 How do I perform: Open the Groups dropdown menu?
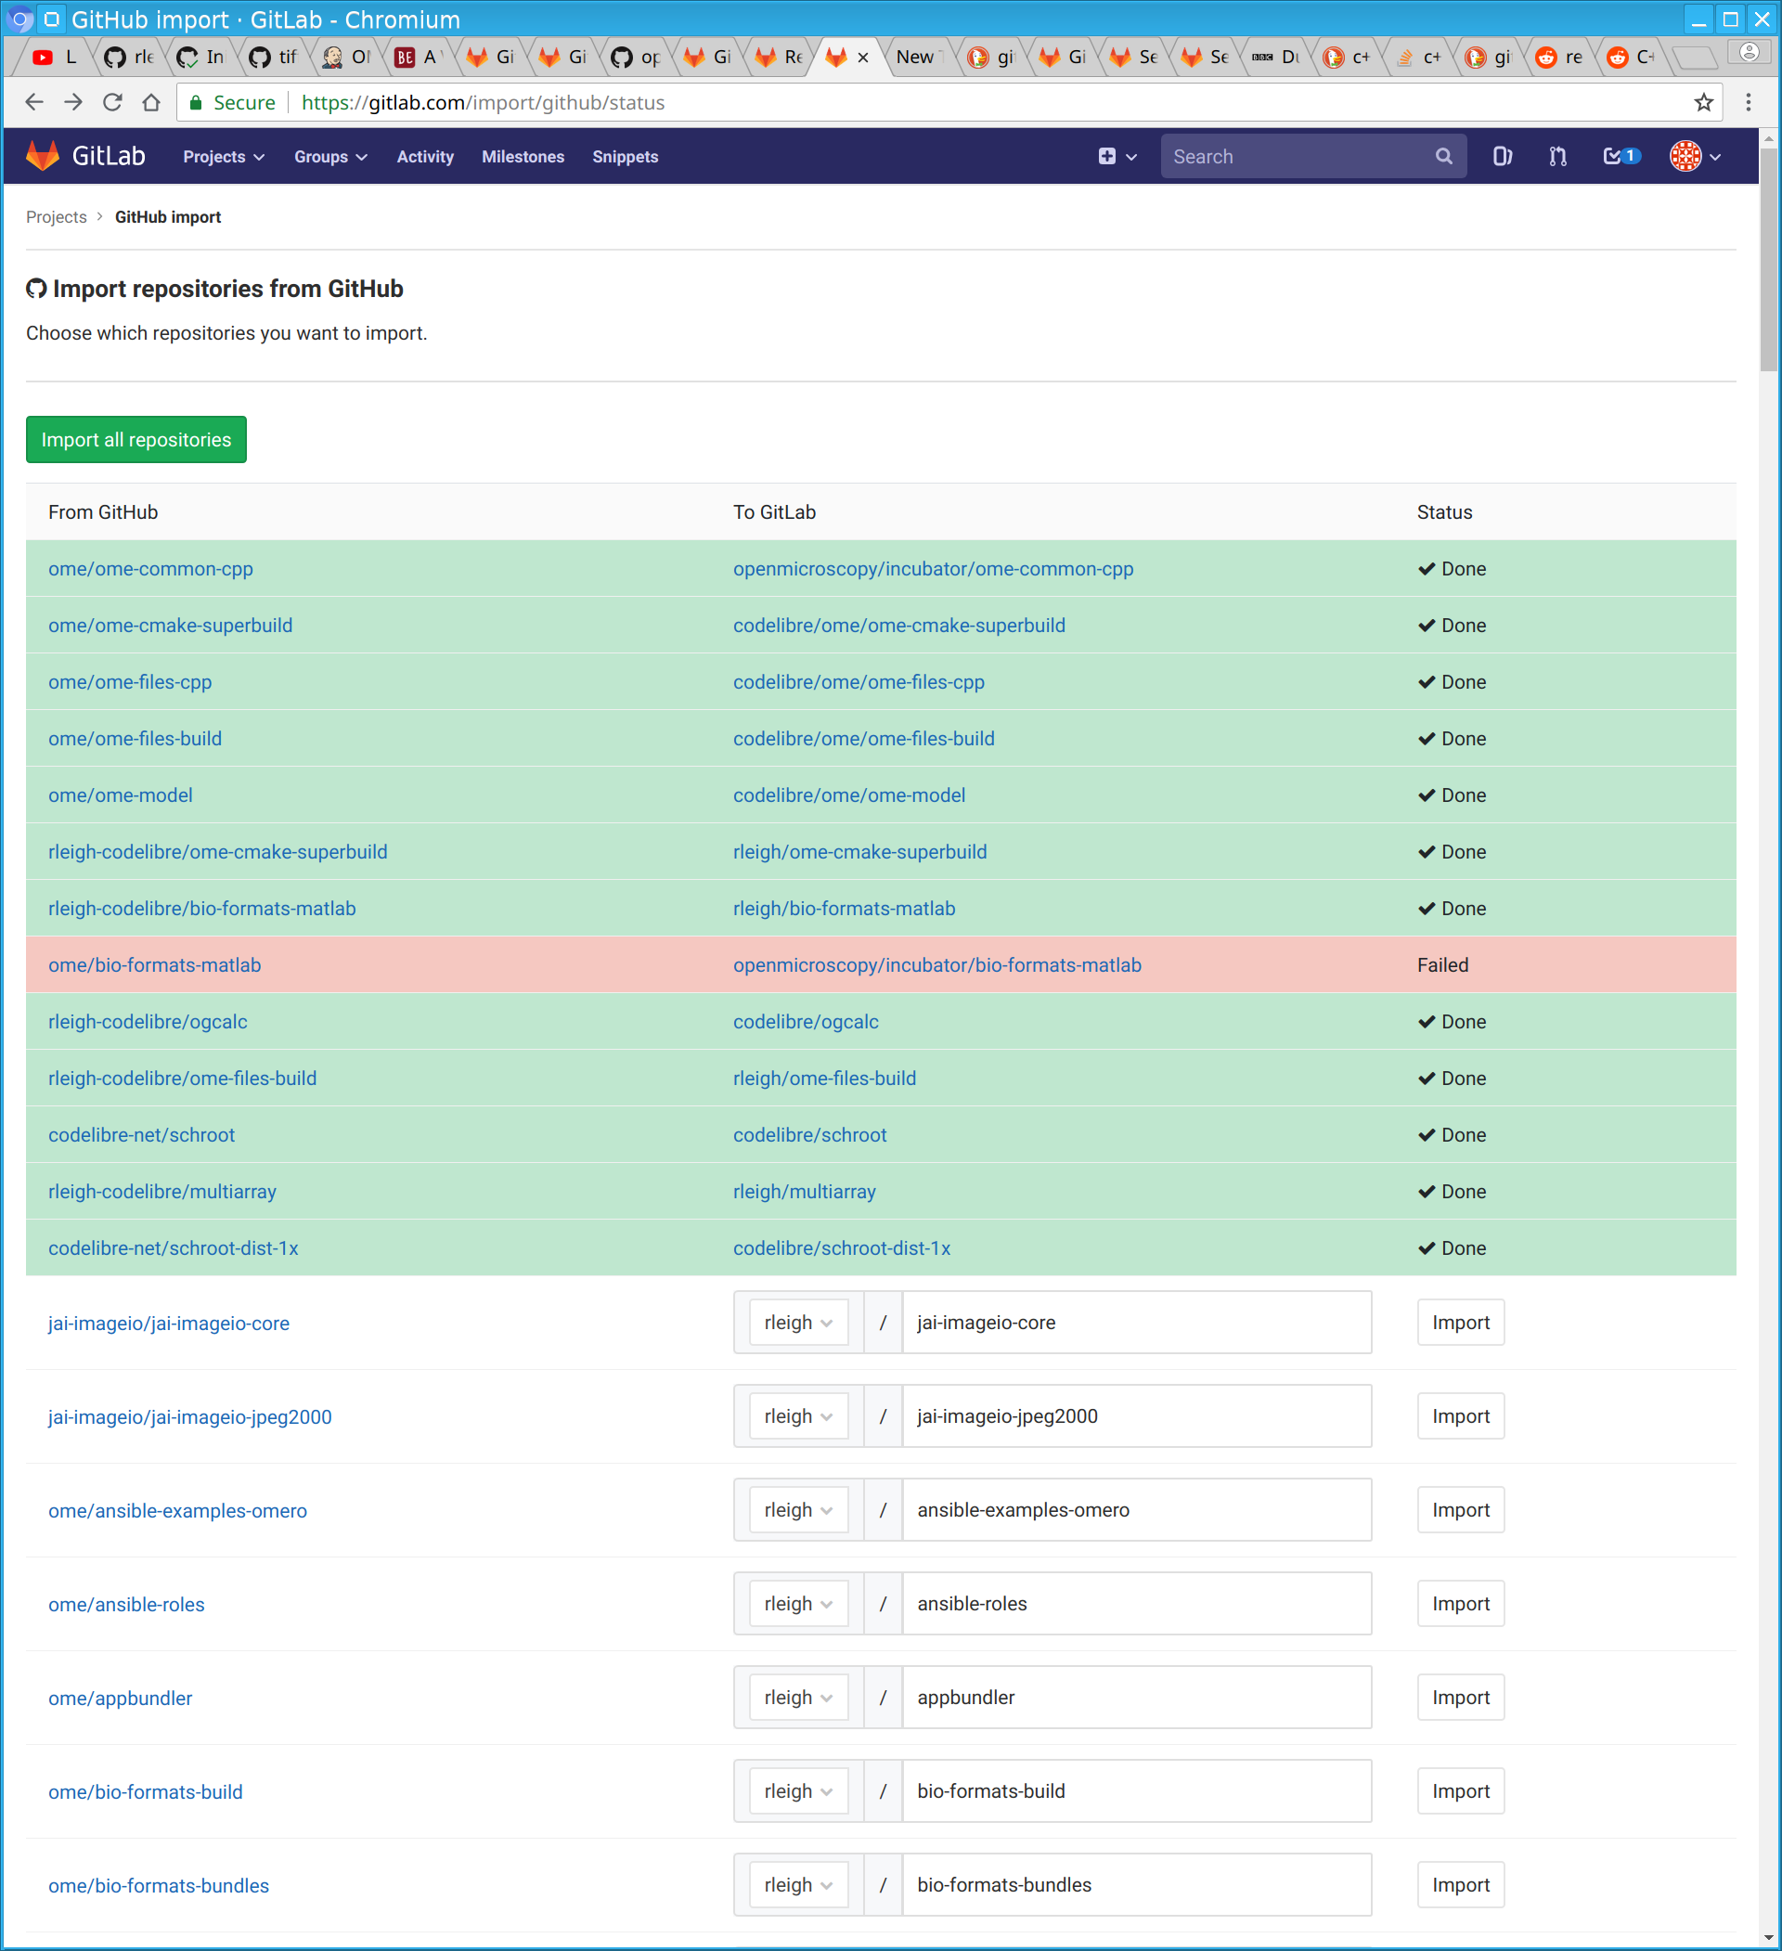pos(330,157)
